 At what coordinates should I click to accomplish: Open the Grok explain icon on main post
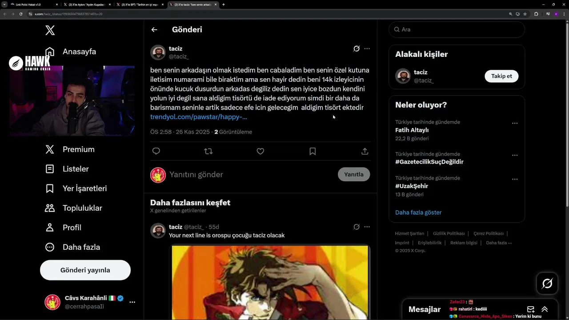(x=356, y=48)
